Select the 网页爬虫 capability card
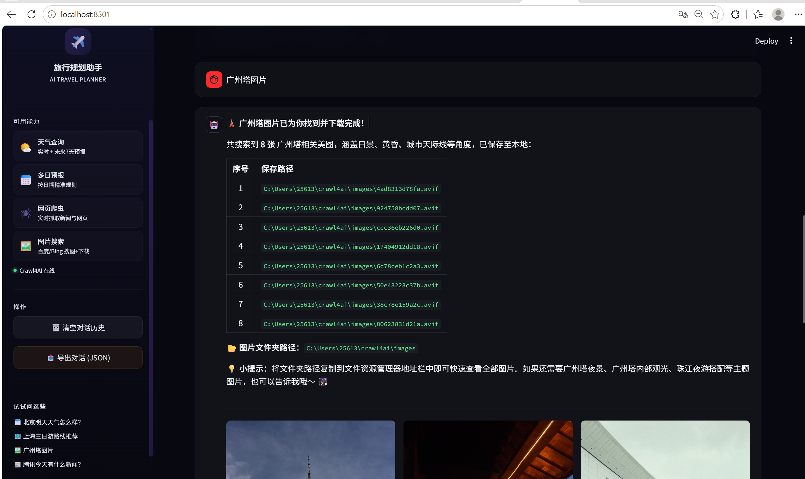 coord(78,213)
